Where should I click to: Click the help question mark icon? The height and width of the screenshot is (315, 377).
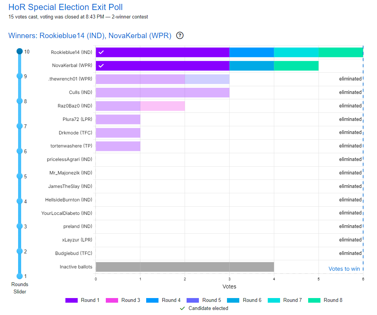coord(180,35)
